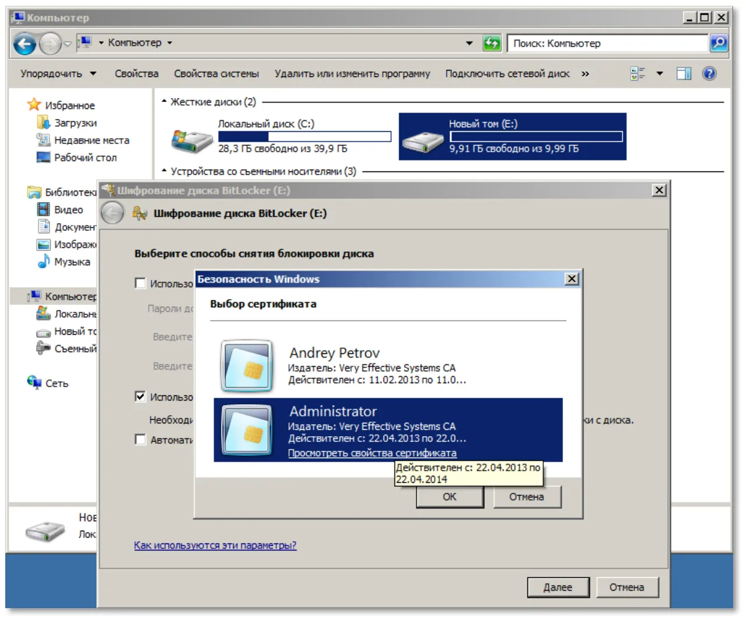Click Подключить сетевой диск toolbar item
The height and width of the screenshot is (621, 746).
click(x=507, y=73)
